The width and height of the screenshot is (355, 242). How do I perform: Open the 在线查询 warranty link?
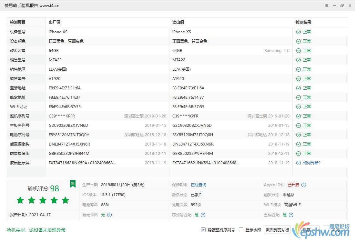tap(198, 185)
